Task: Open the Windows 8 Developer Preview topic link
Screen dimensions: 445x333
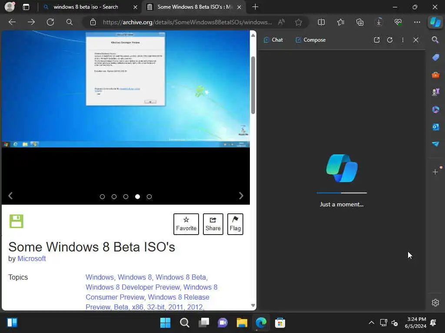Action: pos(133,287)
